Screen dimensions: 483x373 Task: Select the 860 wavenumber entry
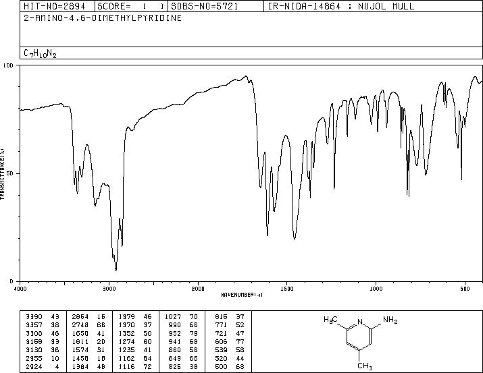[175, 350]
